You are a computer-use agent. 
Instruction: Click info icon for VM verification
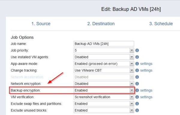coord(137,97)
